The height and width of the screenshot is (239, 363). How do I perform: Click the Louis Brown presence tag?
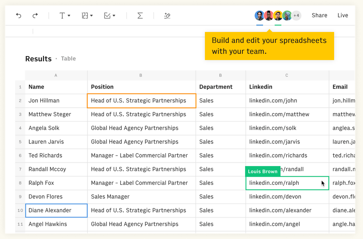click(x=262, y=171)
